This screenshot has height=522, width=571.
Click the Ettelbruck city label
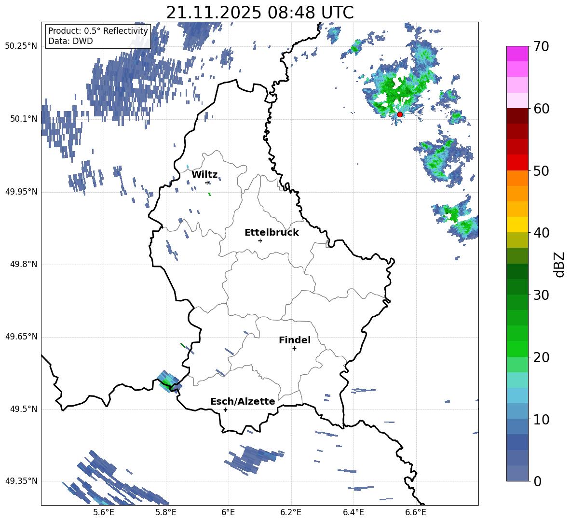pos(272,233)
